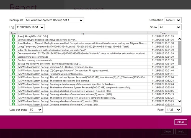Viewport: 191px width, 138px height.
Task: Click info icon beside Saving encrypted backup set keys
Action: click(13, 40)
